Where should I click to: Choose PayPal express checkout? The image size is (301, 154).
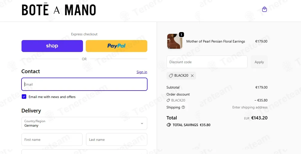coord(116,46)
